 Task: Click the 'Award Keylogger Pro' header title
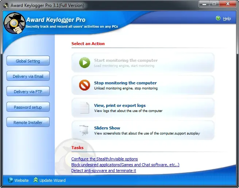coord(56,20)
